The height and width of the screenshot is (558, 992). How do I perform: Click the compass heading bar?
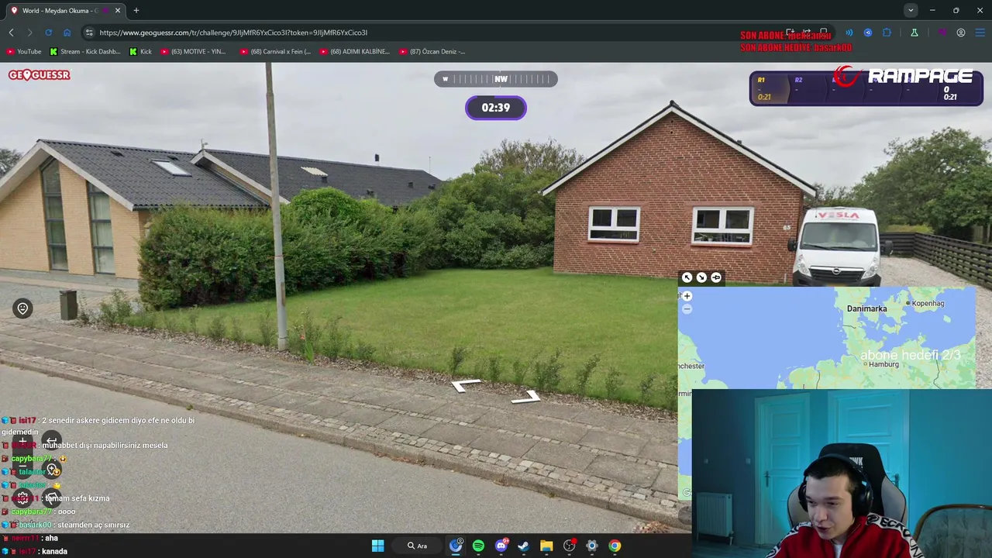point(495,79)
